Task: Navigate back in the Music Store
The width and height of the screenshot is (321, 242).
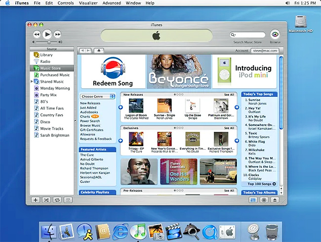Action: tap(82, 50)
